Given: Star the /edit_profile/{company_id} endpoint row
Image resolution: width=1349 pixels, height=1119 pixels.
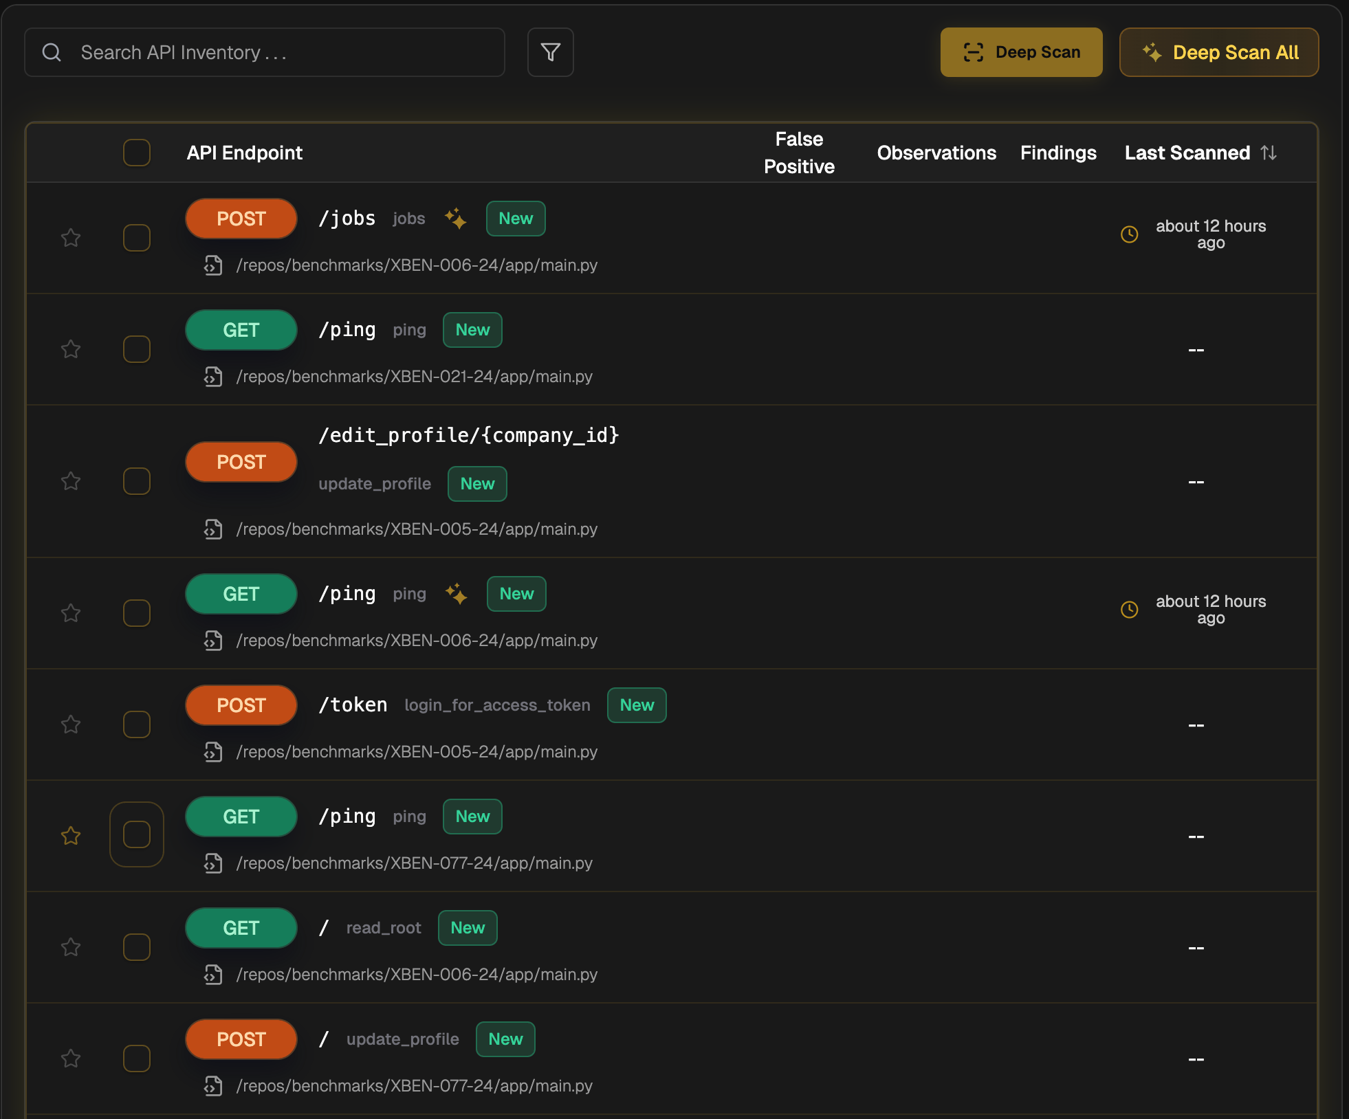Looking at the screenshot, I should pos(71,481).
